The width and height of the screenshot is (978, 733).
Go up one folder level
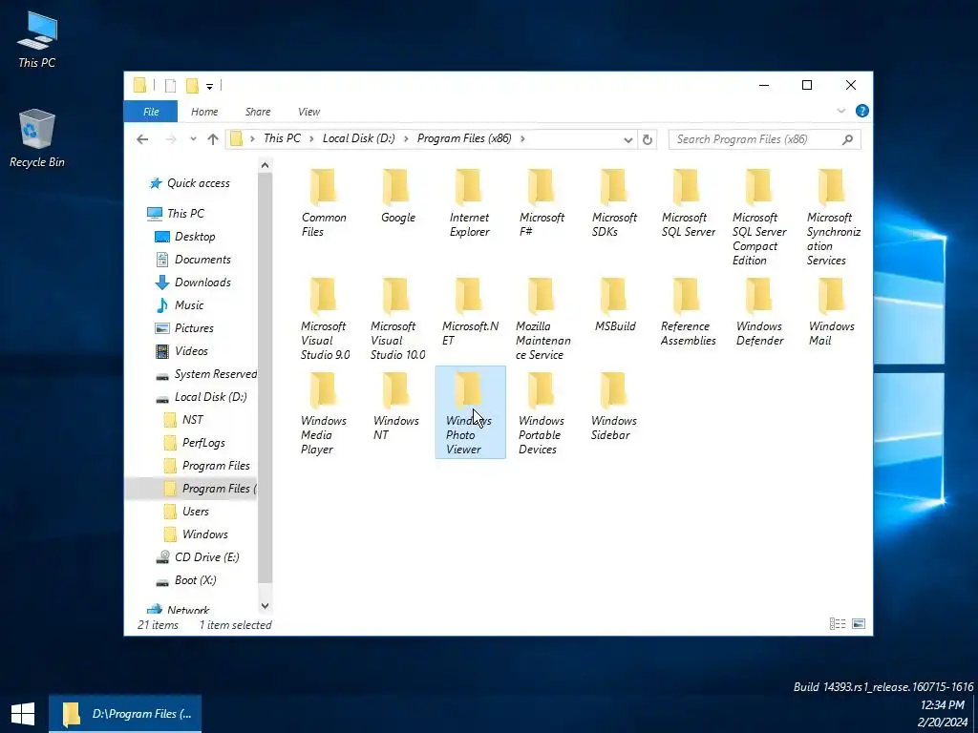coord(213,139)
